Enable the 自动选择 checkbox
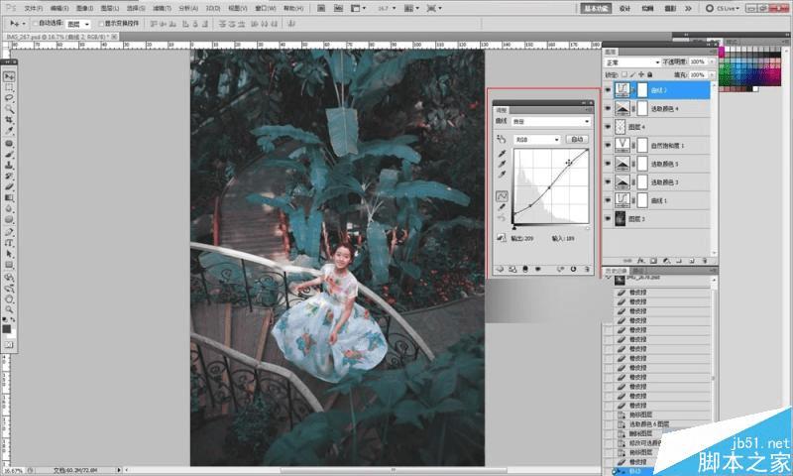The image size is (793, 476). point(37,23)
